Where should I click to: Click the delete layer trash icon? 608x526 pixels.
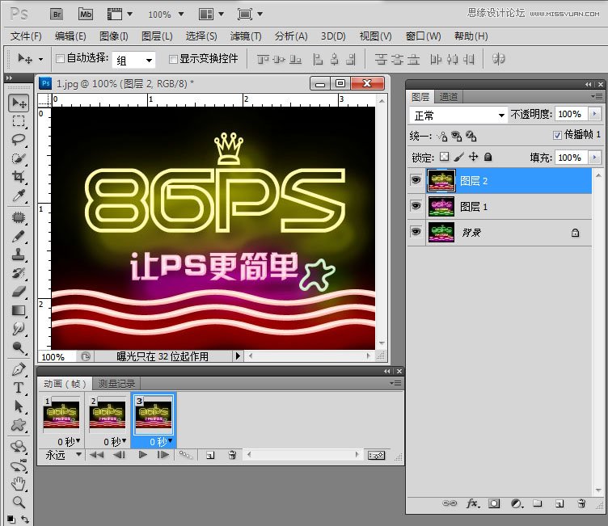click(581, 503)
